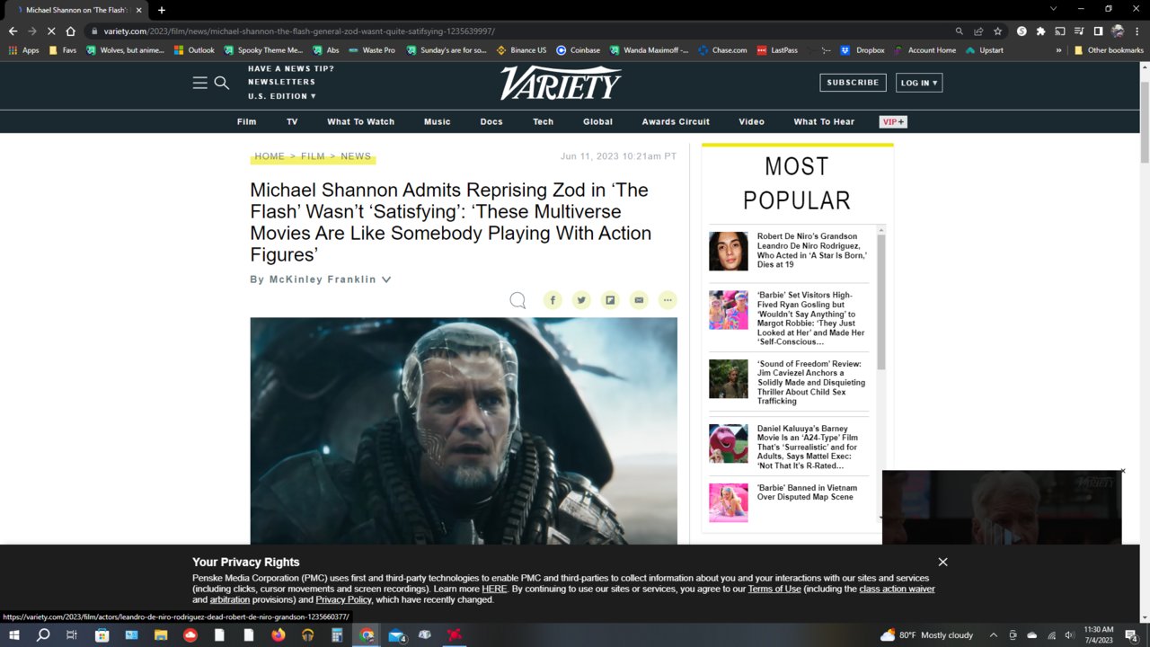Open Video section in navigation
The height and width of the screenshot is (647, 1150).
751,121
